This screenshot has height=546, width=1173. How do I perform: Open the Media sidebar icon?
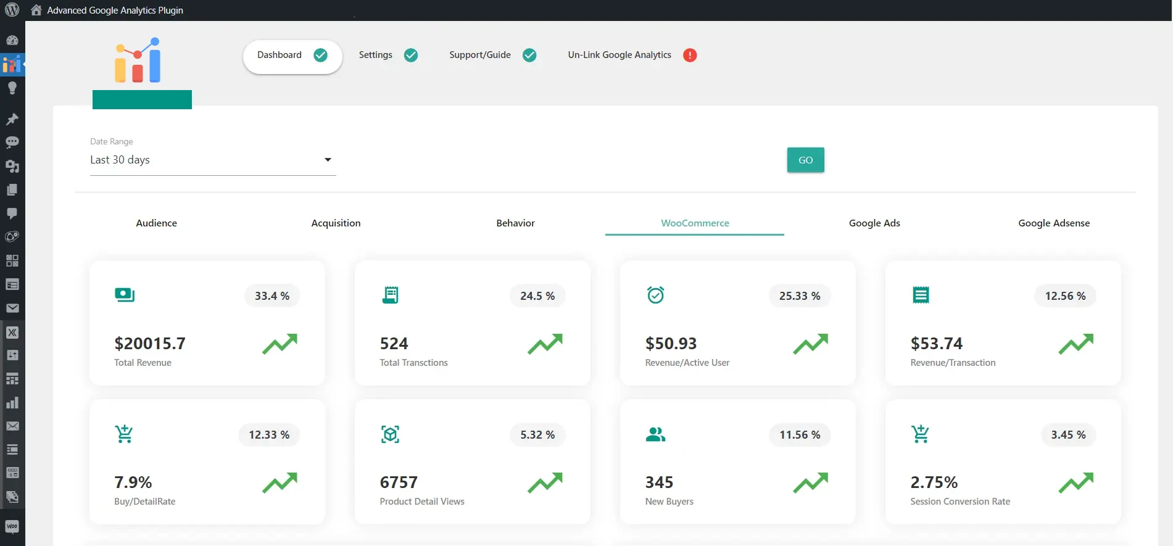12,167
